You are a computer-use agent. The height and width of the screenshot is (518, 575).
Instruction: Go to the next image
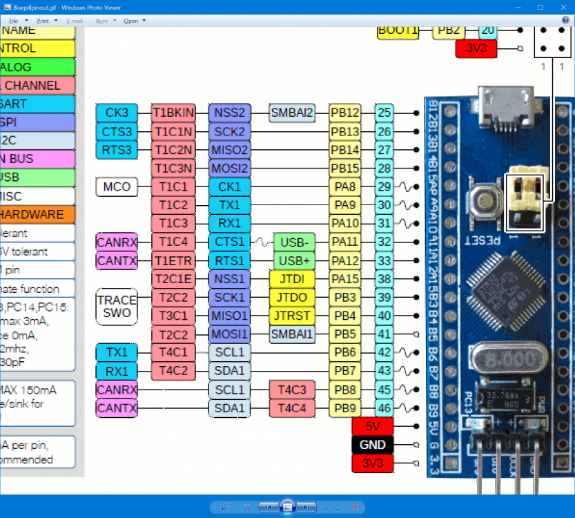click(306, 508)
